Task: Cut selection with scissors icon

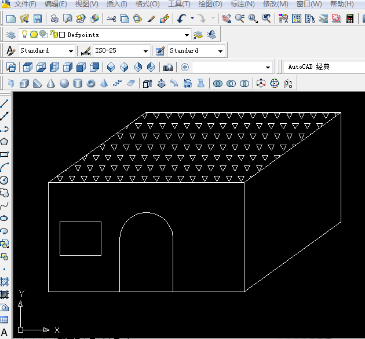Action: click(111, 19)
